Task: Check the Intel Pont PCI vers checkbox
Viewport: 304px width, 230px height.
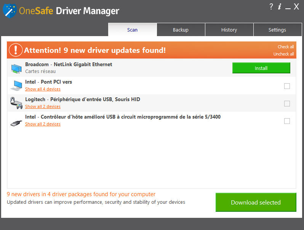Action: coord(287,86)
